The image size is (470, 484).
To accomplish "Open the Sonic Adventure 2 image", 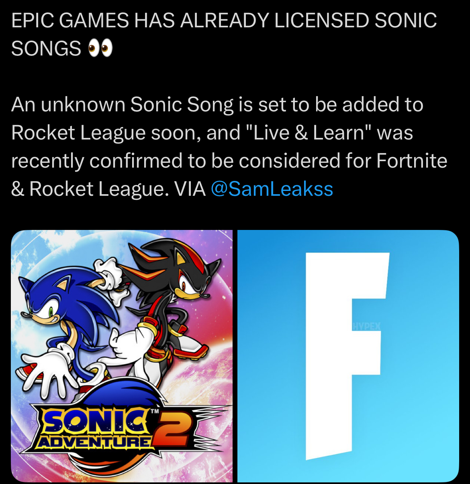I will tap(122, 356).
